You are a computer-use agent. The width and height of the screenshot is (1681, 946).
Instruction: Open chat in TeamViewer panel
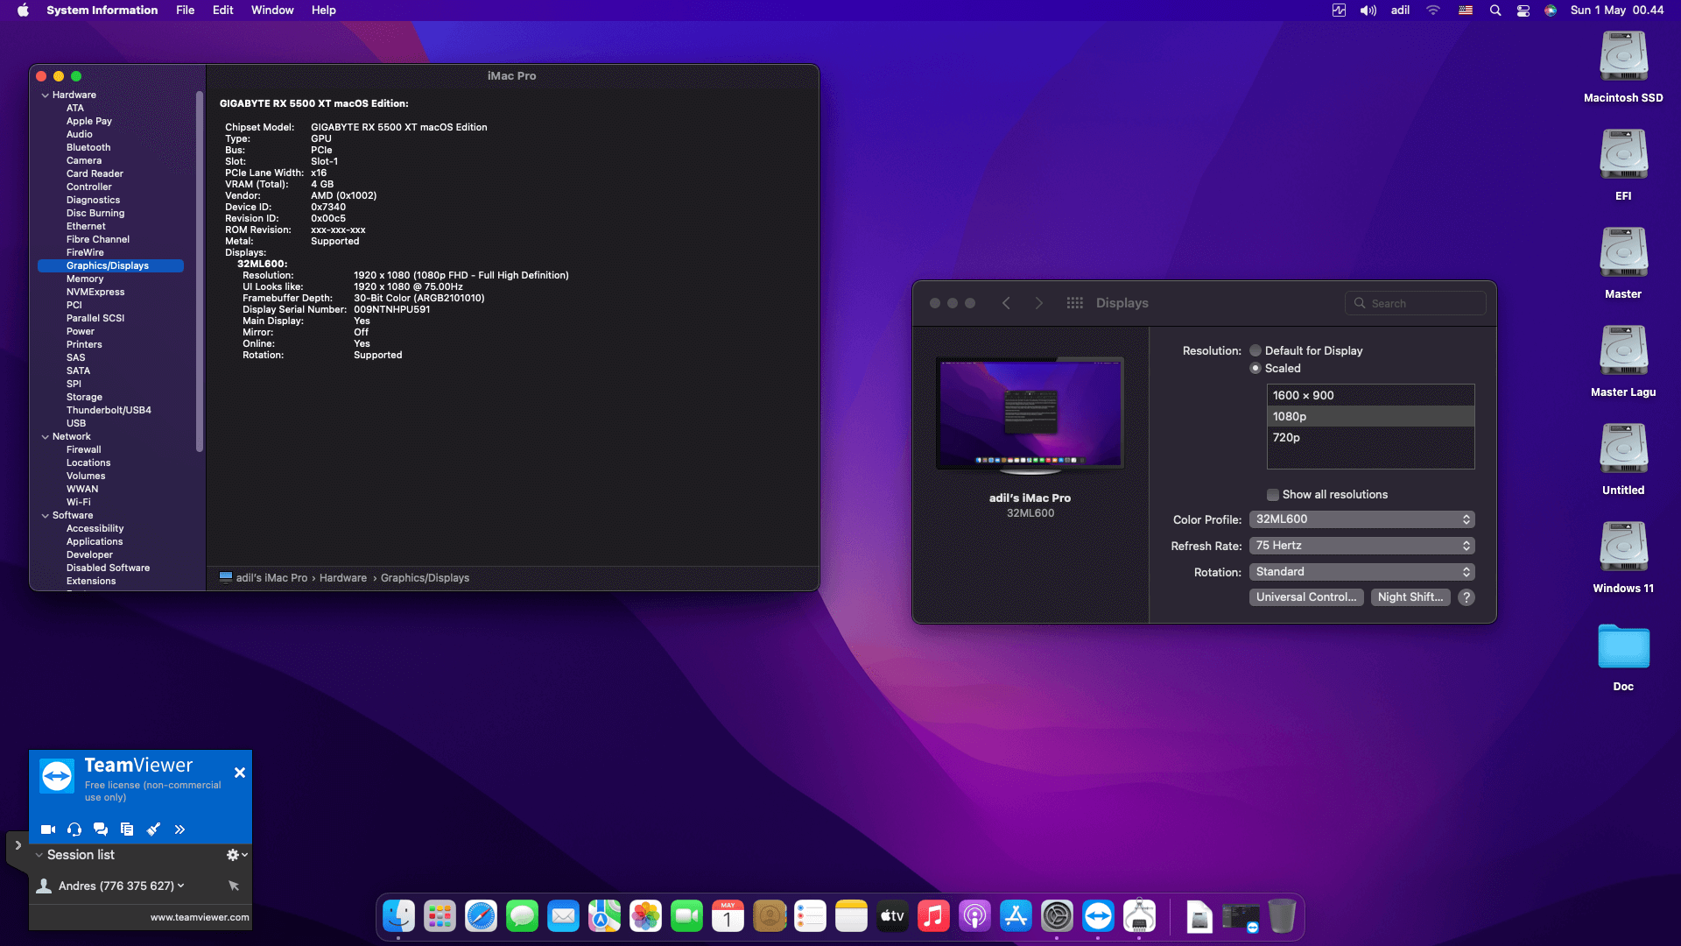[x=101, y=830]
